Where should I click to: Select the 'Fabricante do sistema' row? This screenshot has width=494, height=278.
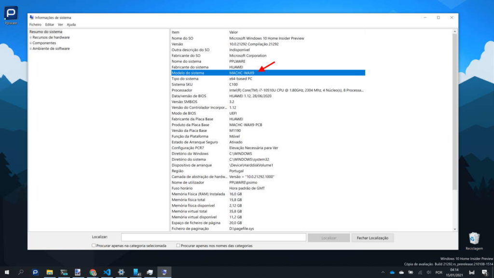click(268, 67)
